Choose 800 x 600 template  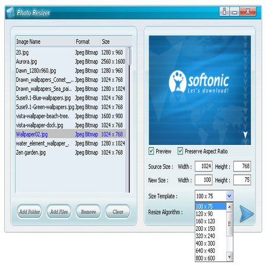[x=211, y=258]
